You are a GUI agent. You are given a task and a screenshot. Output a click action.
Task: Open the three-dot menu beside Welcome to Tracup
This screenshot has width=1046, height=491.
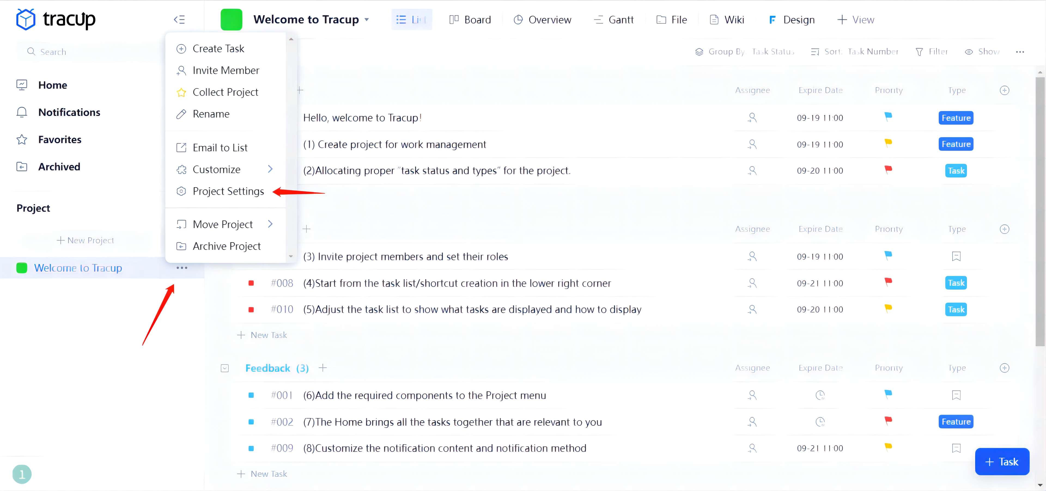[x=182, y=268]
